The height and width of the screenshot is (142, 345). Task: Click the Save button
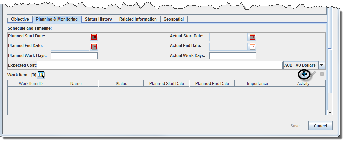(295, 126)
